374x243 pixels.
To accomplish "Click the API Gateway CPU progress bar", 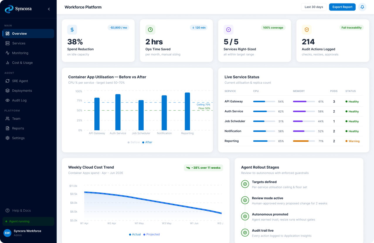I will click(264, 102).
